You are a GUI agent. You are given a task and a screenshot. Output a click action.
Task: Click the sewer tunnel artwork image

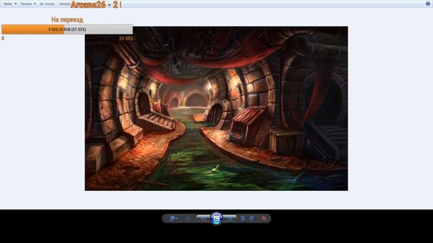[x=216, y=109]
